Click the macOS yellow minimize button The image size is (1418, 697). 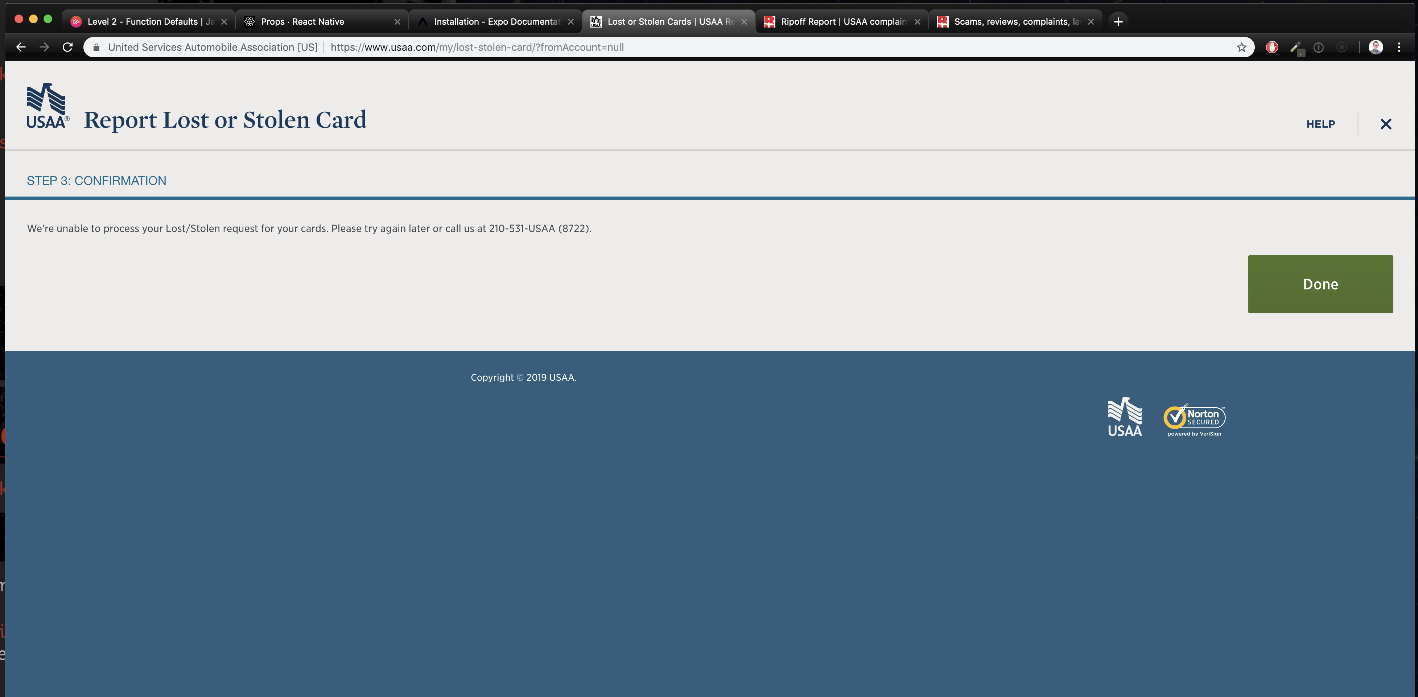coord(33,19)
